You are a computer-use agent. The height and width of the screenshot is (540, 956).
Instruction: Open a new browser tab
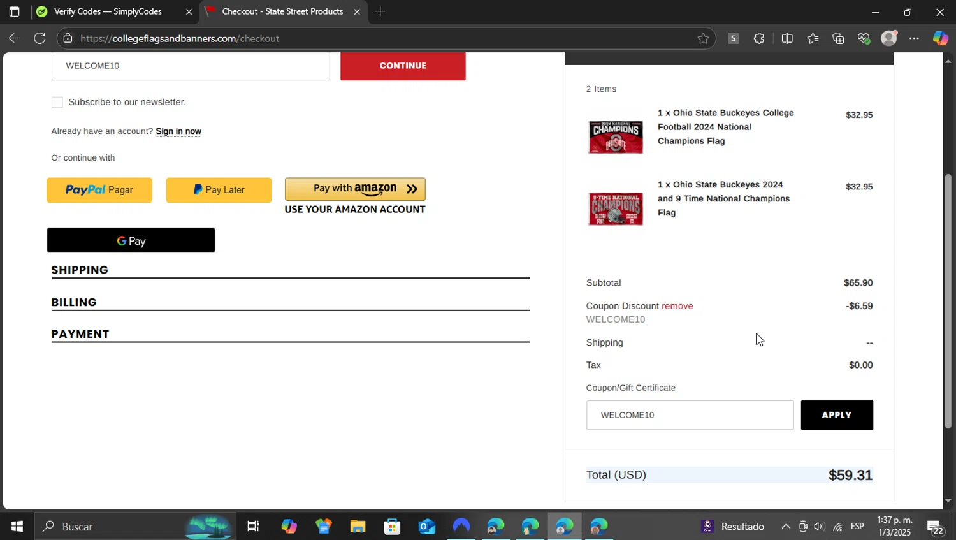[x=380, y=11]
